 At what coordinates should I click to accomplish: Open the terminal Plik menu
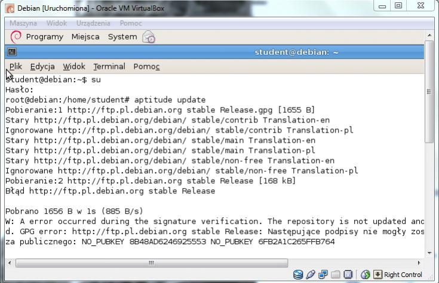16,66
